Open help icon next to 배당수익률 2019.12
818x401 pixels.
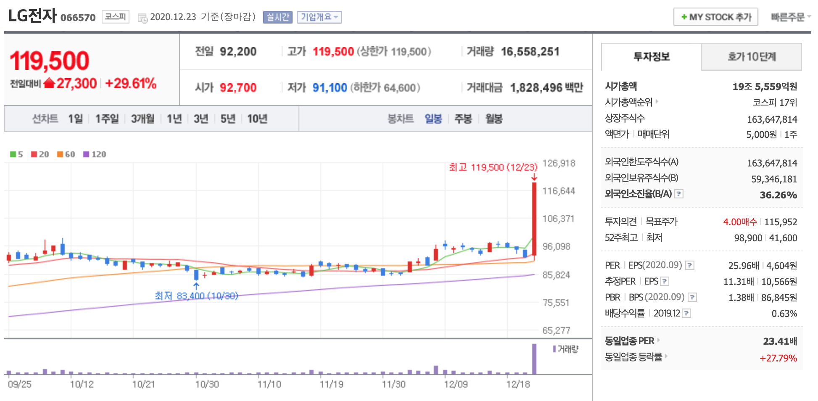pos(686,313)
